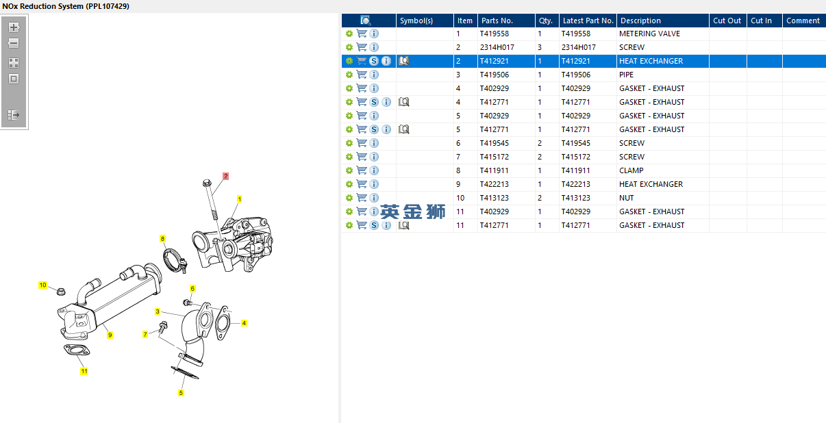This screenshot has height=423, width=826.
Task: Click the zoom in plus button
Action: pos(14,27)
